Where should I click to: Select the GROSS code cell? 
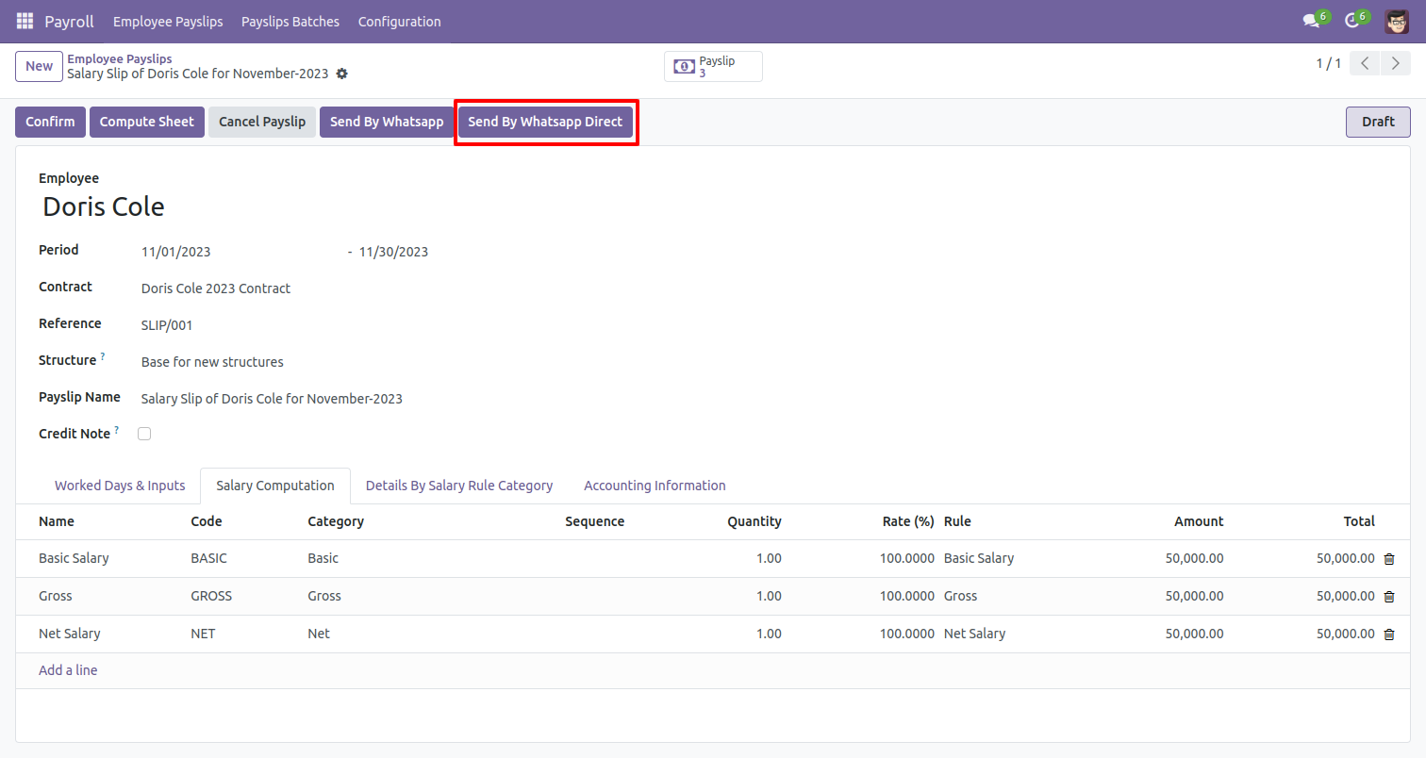coord(211,596)
